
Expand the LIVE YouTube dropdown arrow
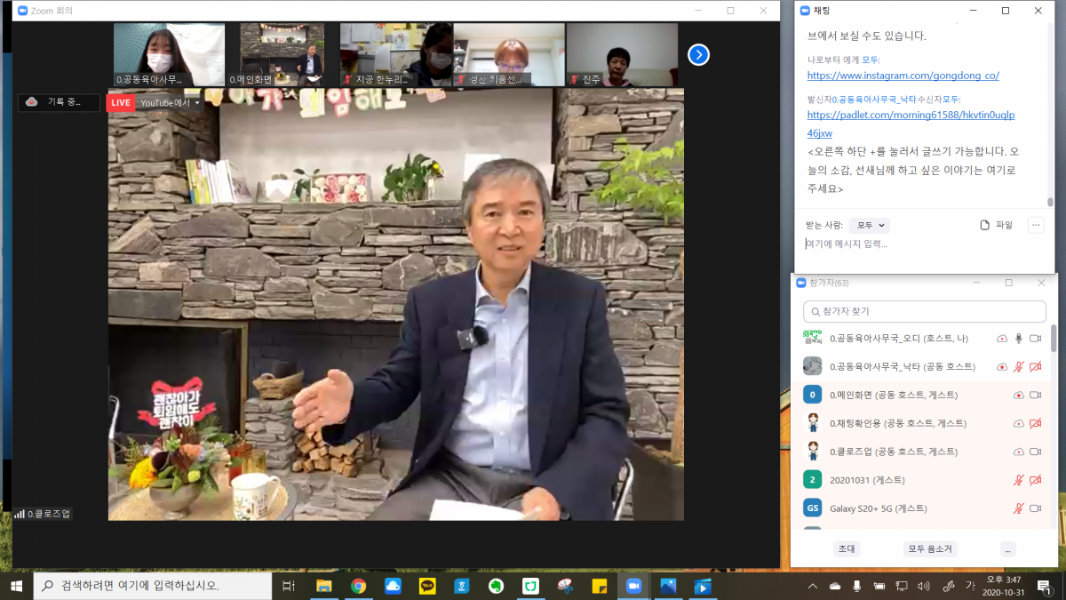tap(197, 103)
